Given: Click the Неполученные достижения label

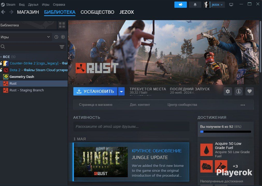Looking at the screenshot, I should coord(222,181).
